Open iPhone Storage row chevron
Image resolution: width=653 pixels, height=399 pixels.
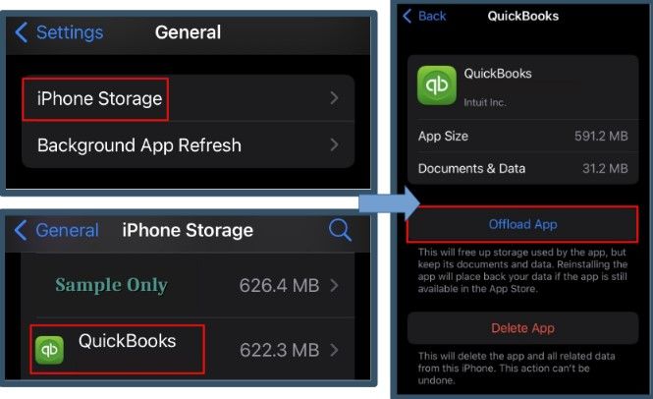(x=334, y=98)
